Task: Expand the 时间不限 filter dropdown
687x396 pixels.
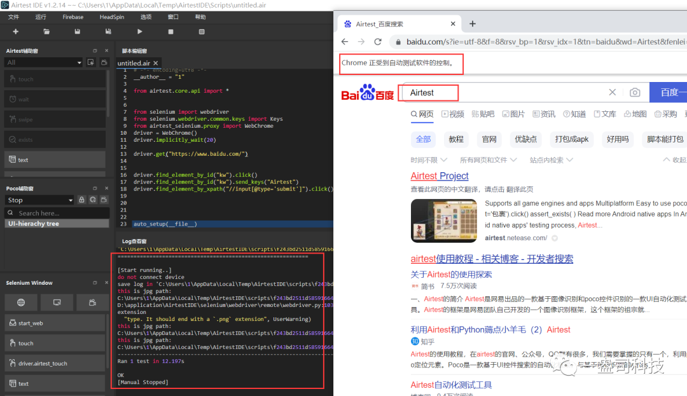Action: click(429, 160)
